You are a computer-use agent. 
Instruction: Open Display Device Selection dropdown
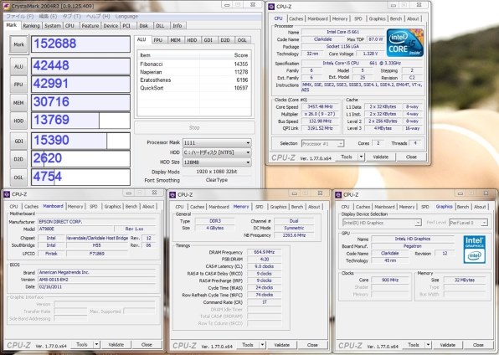(x=382, y=223)
